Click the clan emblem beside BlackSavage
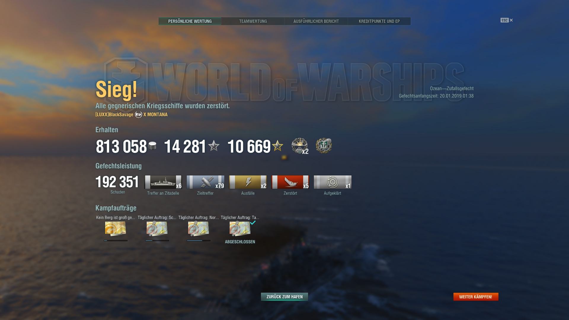This screenshot has height=320, width=569. (138, 115)
